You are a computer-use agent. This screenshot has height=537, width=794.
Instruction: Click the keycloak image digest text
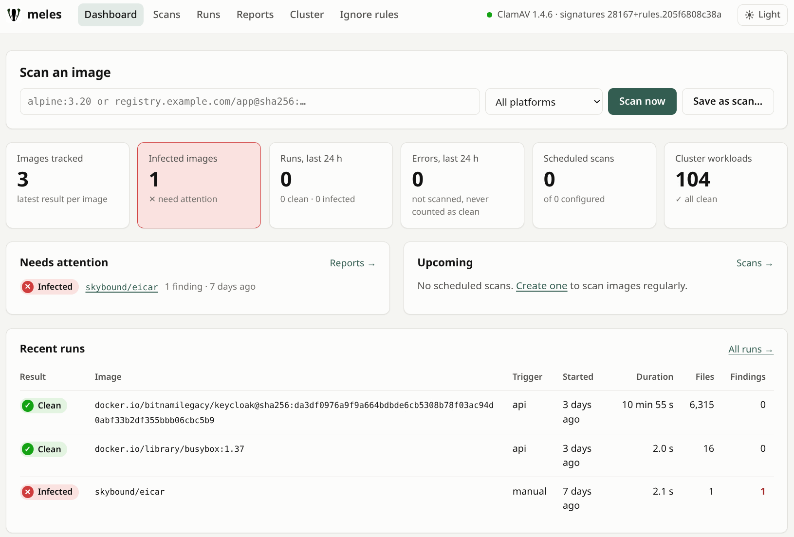coord(294,412)
